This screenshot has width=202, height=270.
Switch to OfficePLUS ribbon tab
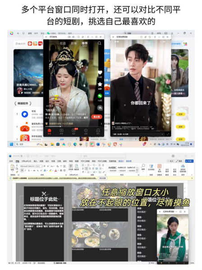(x=26, y=161)
